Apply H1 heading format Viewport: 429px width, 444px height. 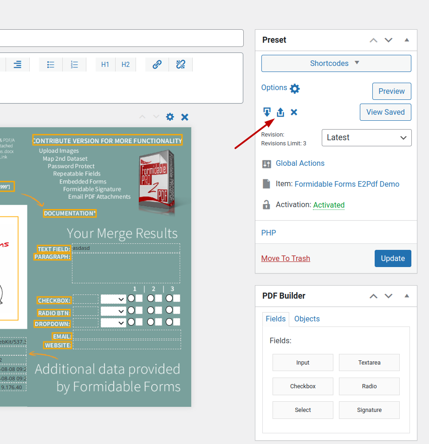(105, 65)
